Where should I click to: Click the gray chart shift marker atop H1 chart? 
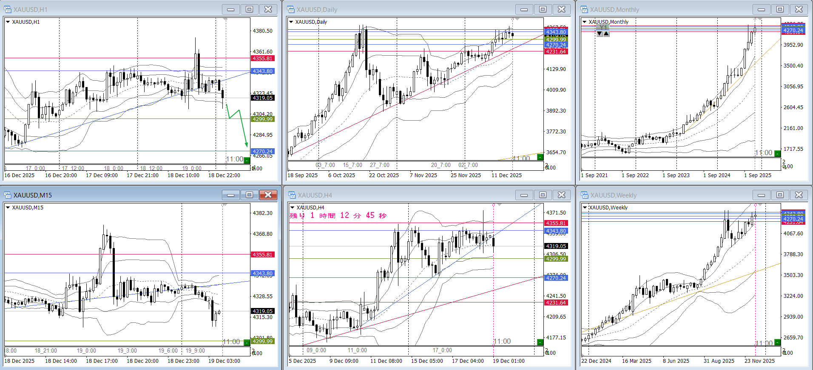pyautogui.click(x=225, y=19)
